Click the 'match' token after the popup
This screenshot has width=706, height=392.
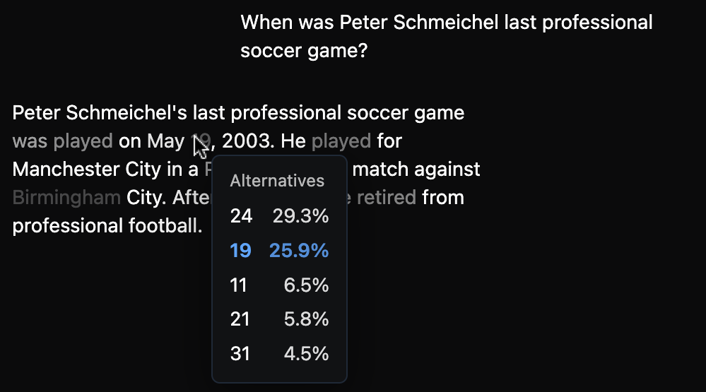(380, 170)
